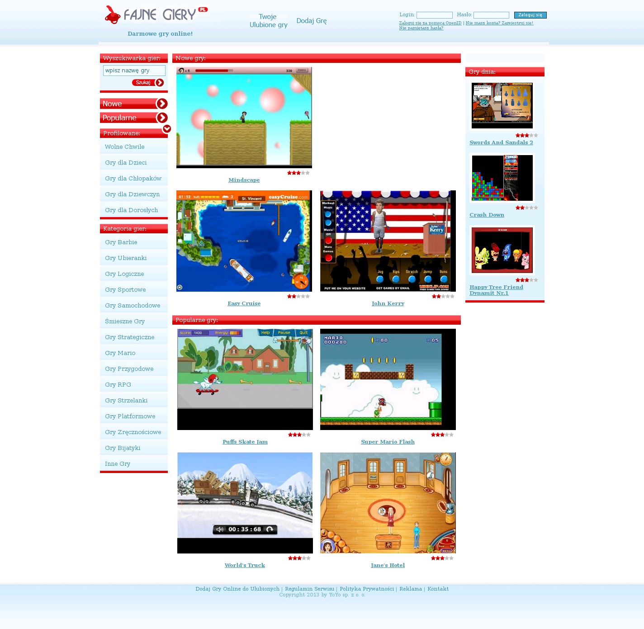Click the arrow icon next to Nowe
The height and width of the screenshot is (629, 644).
(x=162, y=104)
